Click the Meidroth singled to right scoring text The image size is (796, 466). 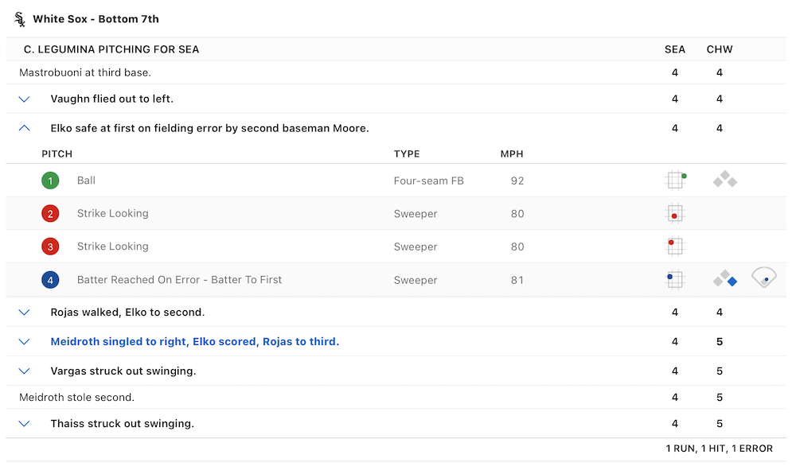coord(194,342)
